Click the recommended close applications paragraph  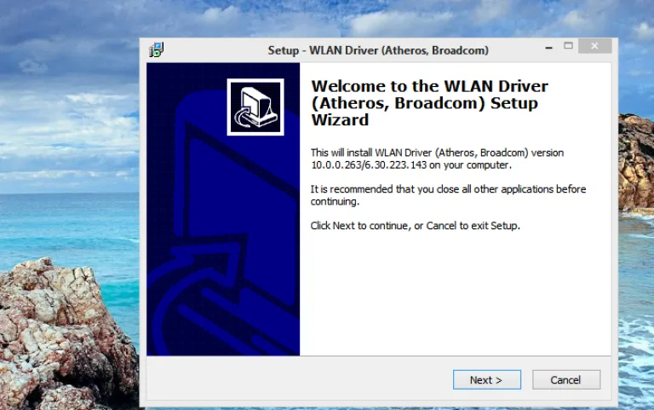click(448, 195)
